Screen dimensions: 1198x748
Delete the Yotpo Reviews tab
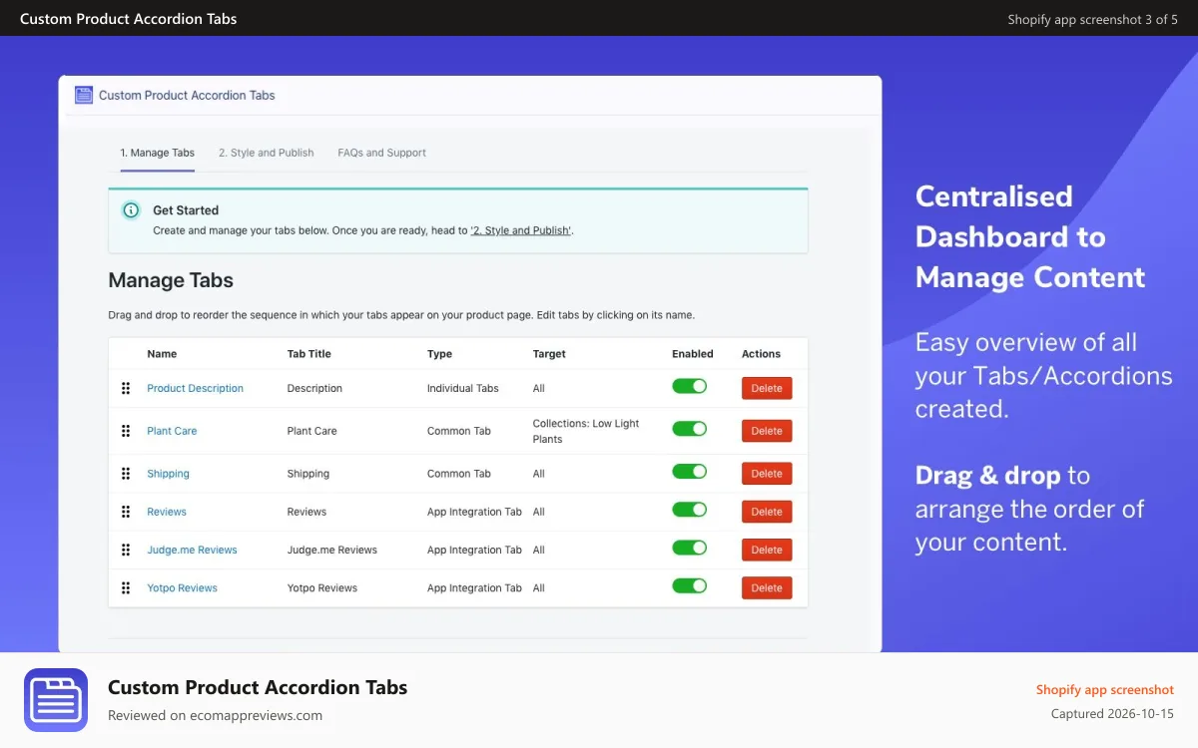pyautogui.click(x=767, y=587)
